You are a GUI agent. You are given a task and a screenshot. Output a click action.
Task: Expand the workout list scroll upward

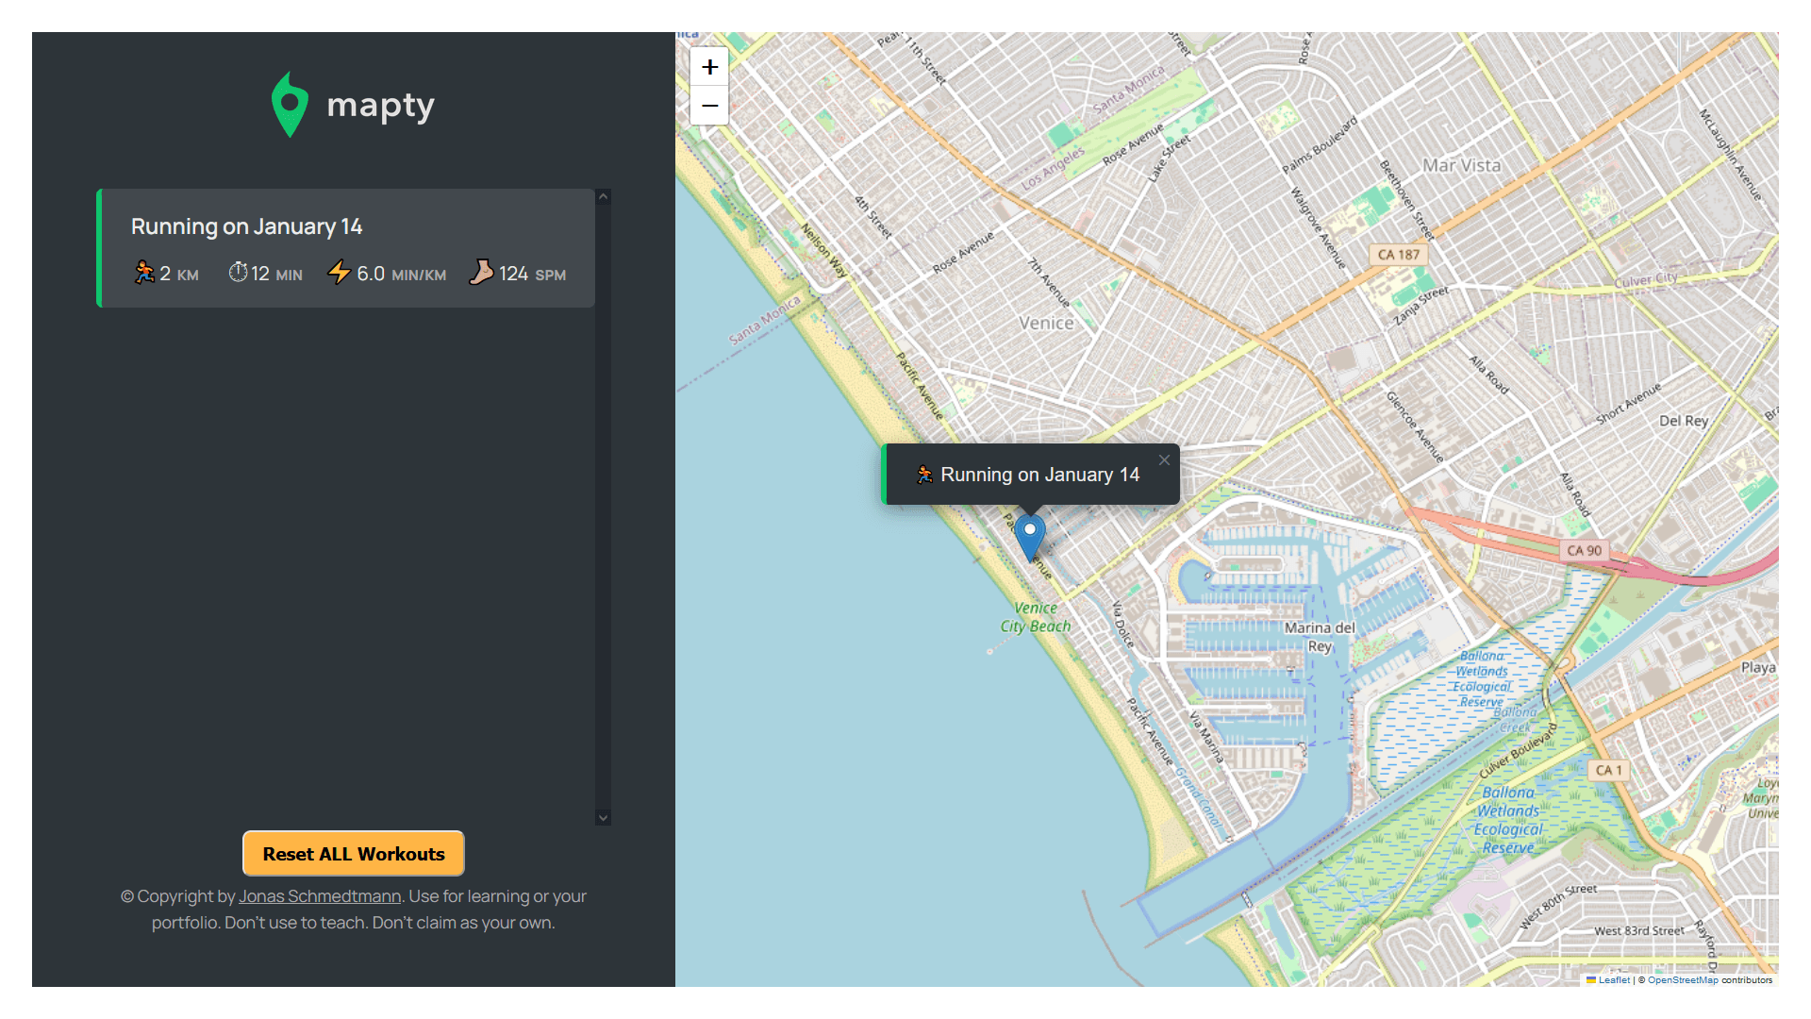(604, 196)
